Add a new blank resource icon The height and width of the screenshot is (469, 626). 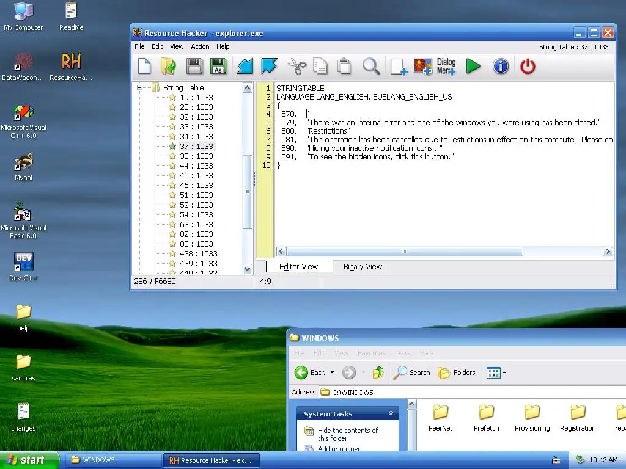tap(399, 66)
